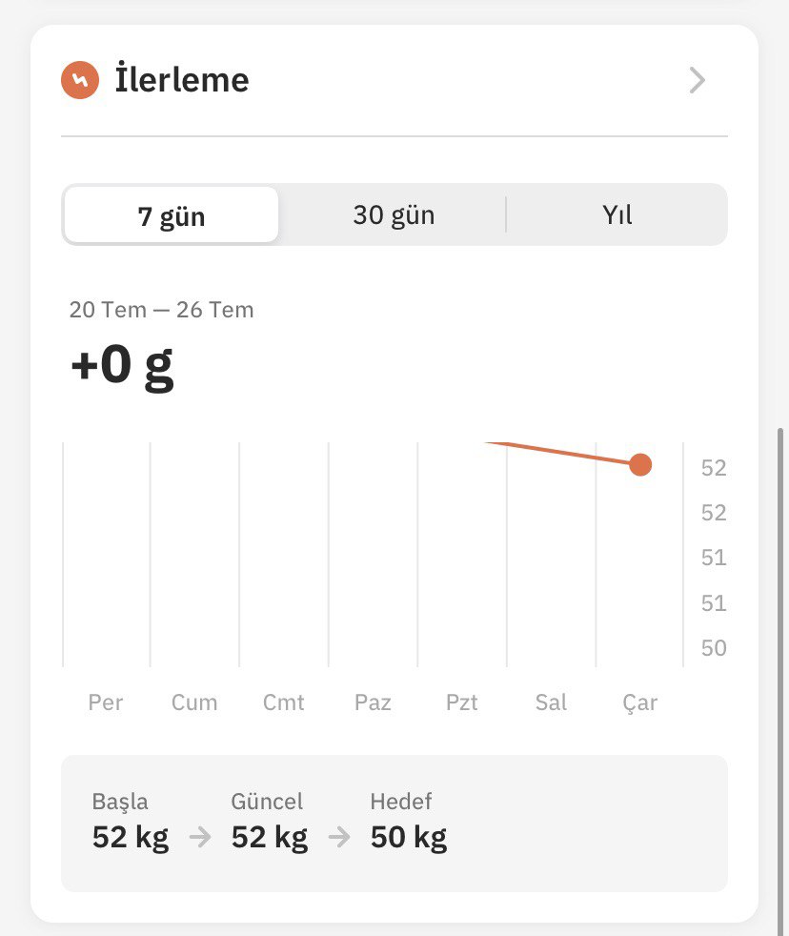Click the orange İlerleme progress icon

coord(80,80)
